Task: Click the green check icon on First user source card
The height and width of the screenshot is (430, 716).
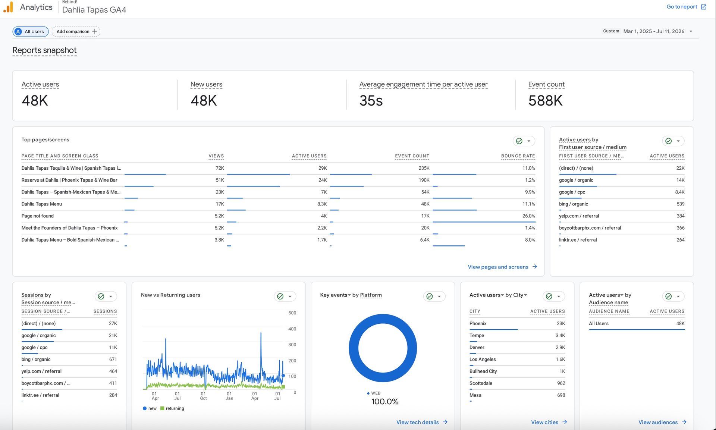Action: [x=668, y=141]
